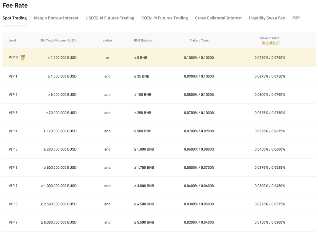Click the VIP 0 medal icon
This screenshot has width=318, height=232.
[23, 57]
